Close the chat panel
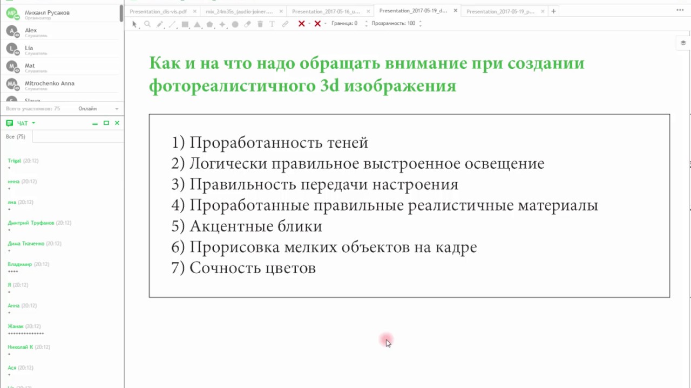 [117, 123]
